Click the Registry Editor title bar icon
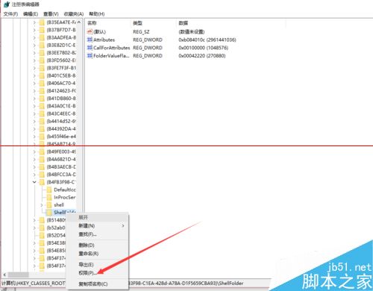The width and height of the screenshot is (373, 291). click(x=7, y=4)
